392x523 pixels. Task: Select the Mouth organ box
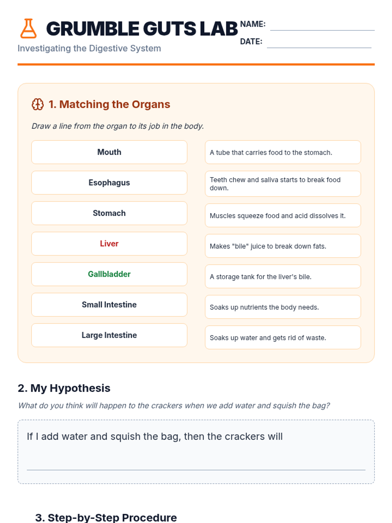(109, 152)
